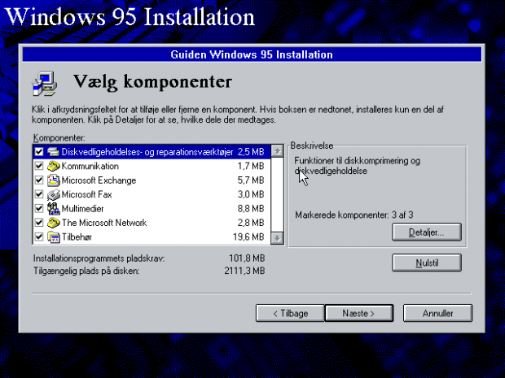Select the Microsoft Fax row text
Viewport: 505px width, 378px height.
86,194
